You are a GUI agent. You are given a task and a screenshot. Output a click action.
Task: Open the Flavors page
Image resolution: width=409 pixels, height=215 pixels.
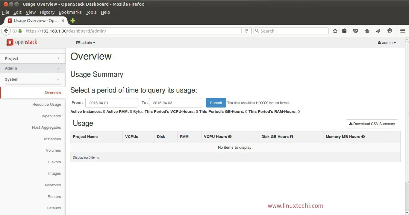tap(54, 162)
